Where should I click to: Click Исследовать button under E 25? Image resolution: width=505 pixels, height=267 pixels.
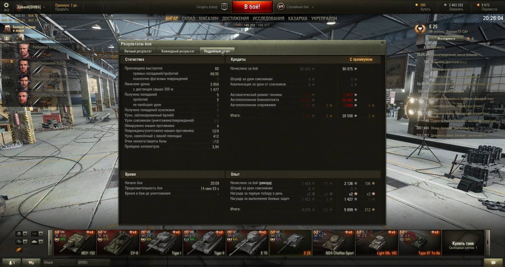click(x=446, y=39)
